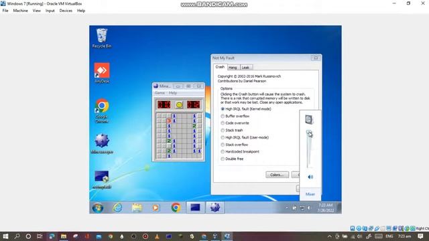Image resolution: width=429 pixels, height=241 pixels.
Task: Click the speaker device icon in volume popup
Action: (309, 120)
